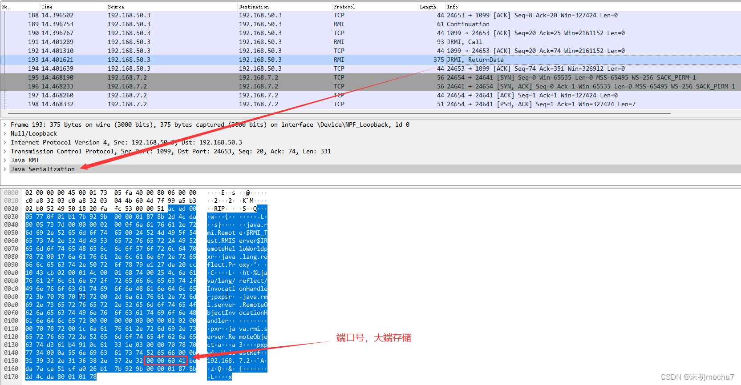Viewport: 741px width, 385px height.
Task: Click ASCII text 'andler' at offset 0100
Action: [x=218, y=321]
